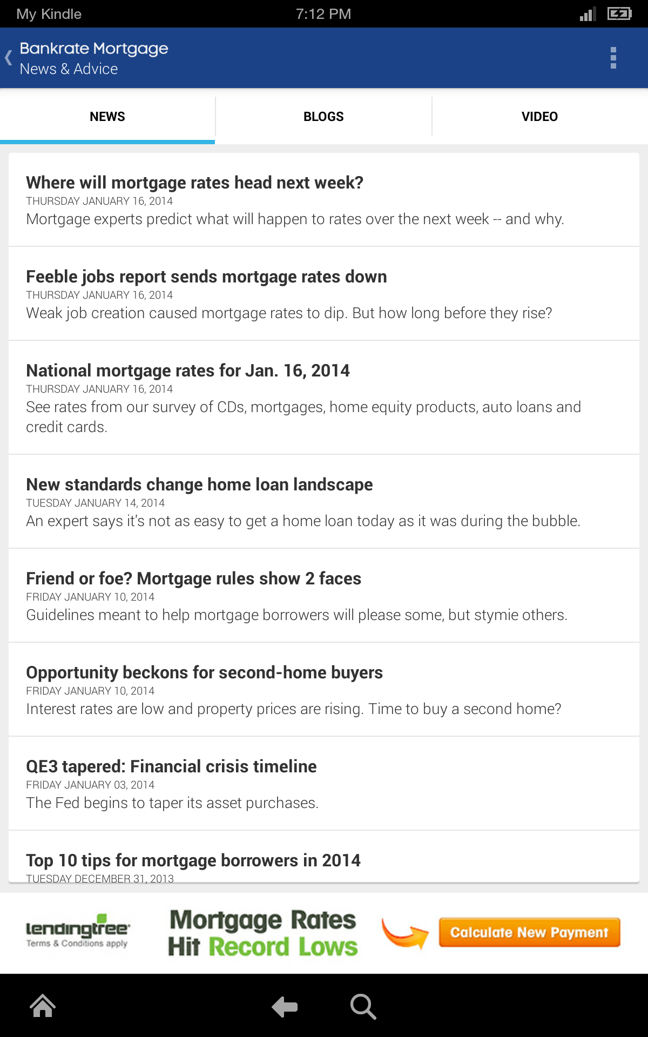Open 'Friend or foe? Mortgage rules show 2 faces'
Image resolution: width=648 pixels, height=1037 pixels.
(x=193, y=579)
